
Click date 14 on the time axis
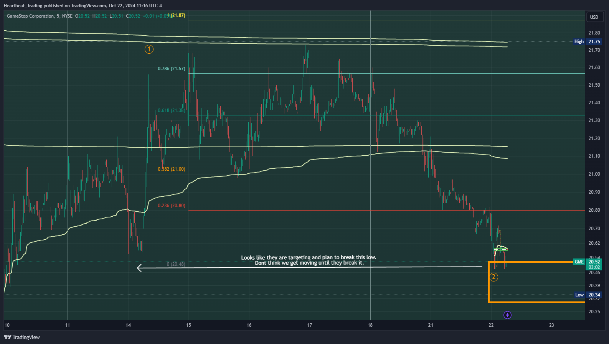(128, 325)
